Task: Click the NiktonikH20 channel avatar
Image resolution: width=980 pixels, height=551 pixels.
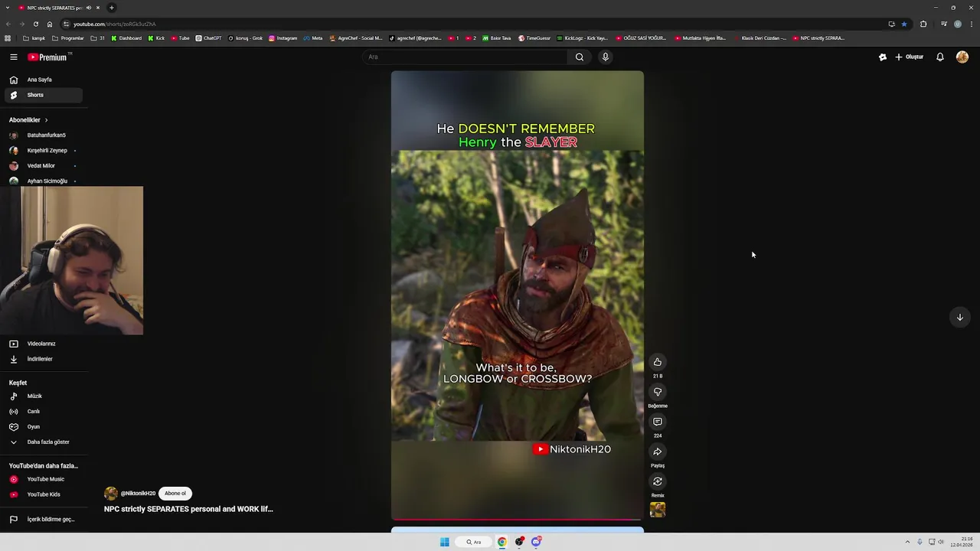Action: click(111, 494)
